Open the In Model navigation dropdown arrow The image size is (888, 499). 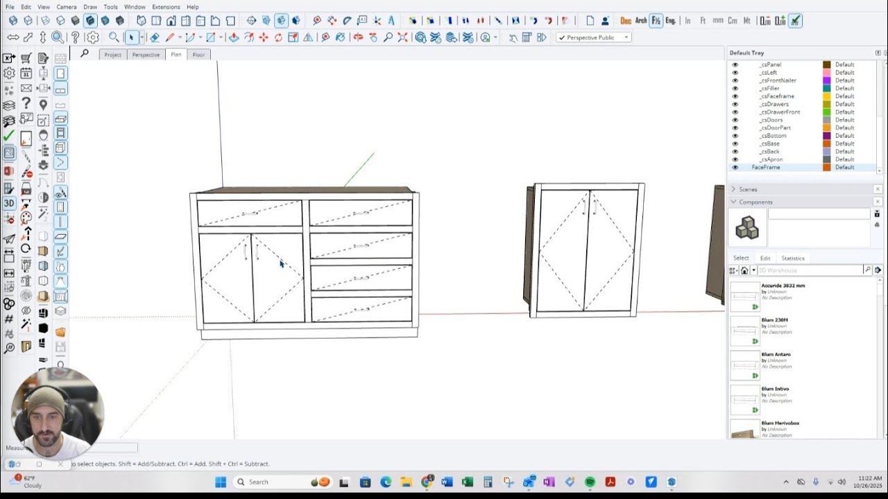(753, 270)
